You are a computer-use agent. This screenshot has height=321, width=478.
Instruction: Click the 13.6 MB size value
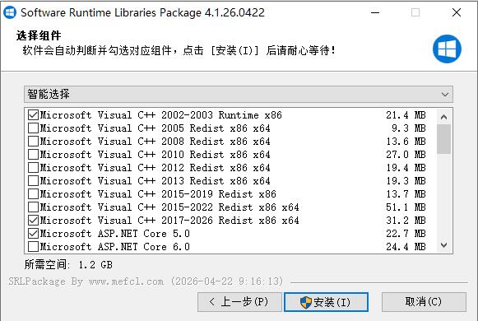pos(406,141)
